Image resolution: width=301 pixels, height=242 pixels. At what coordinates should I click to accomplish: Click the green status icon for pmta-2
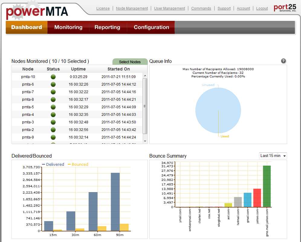(x=53, y=130)
